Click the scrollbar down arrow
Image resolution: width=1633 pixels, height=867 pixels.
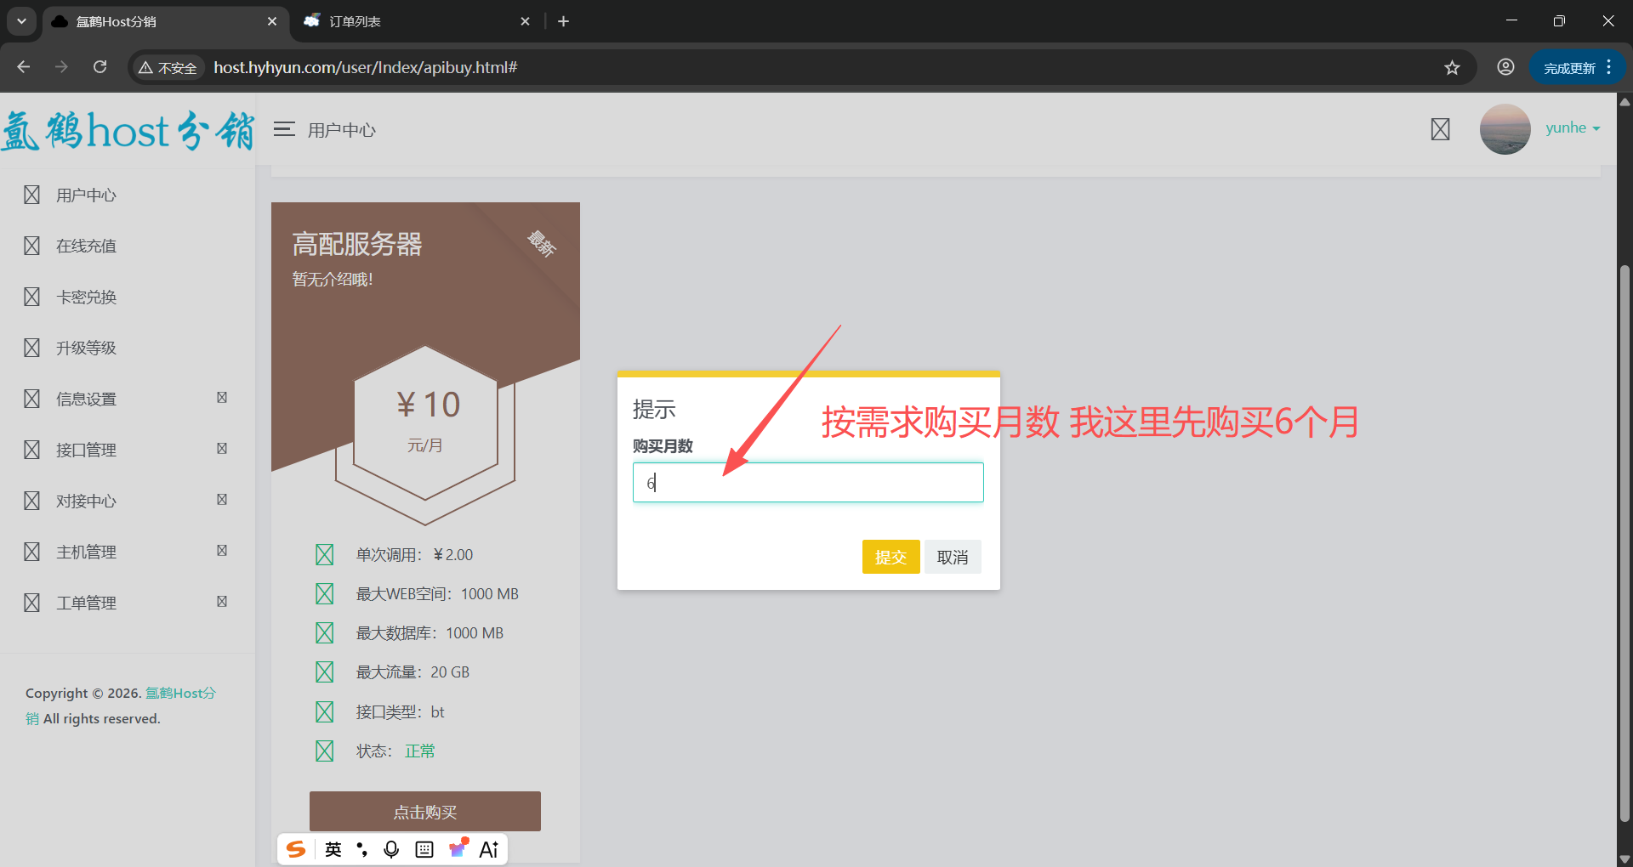1624,858
